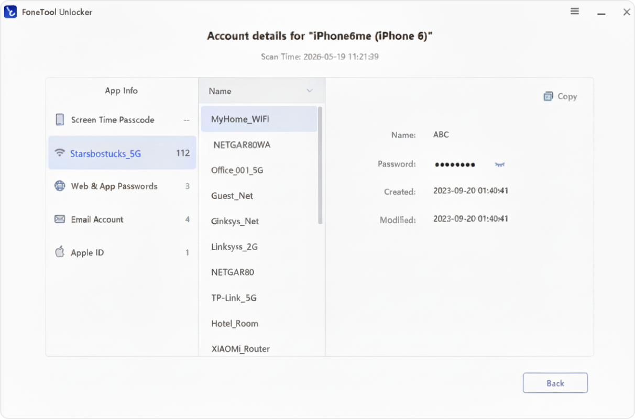
Task: Open the Apple ID category
Action: (x=122, y=252)
